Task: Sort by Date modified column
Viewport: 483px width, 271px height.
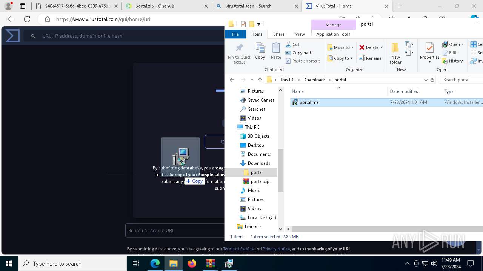Action: (x=415, y=91)
